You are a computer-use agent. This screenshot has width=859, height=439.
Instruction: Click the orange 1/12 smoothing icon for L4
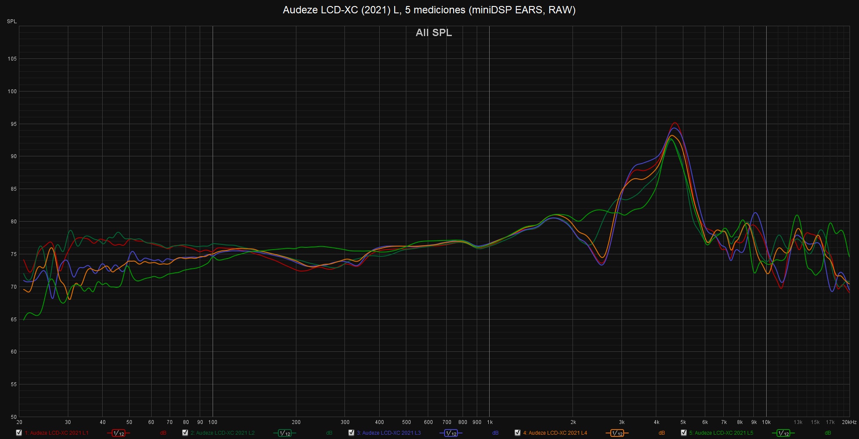(617, 433)
